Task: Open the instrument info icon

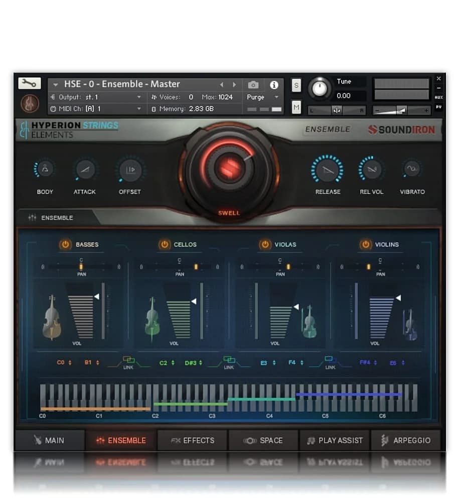Action: click(274, 84)
